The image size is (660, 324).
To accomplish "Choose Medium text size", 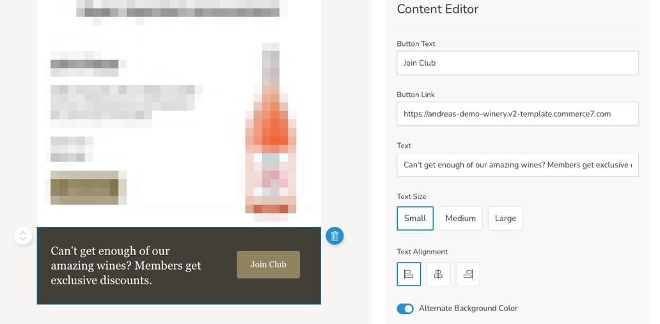I will (460, 218).
